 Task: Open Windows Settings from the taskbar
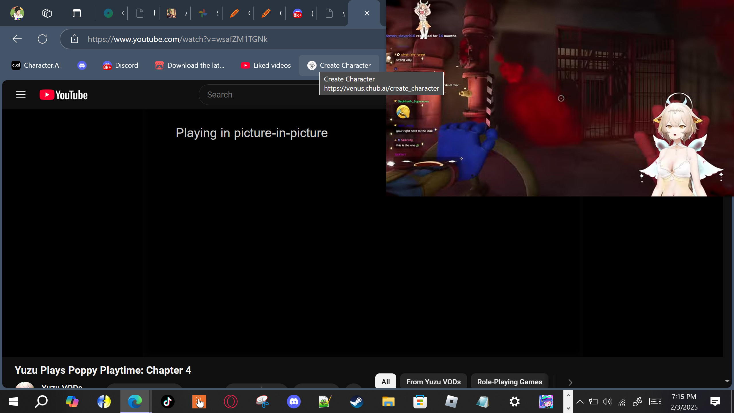(x=514, y=402)
